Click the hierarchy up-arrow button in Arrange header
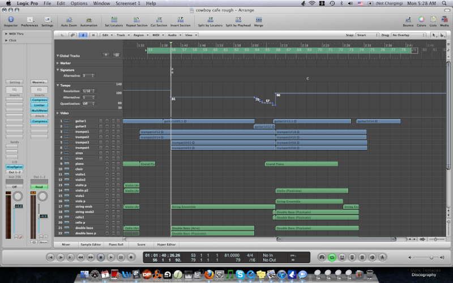 62,35
